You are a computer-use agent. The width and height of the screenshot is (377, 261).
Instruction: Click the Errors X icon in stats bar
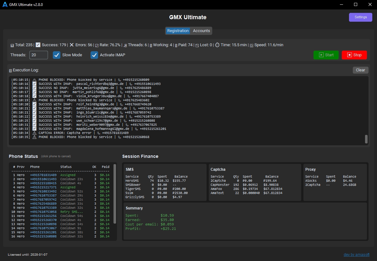[x=72, y=45]
